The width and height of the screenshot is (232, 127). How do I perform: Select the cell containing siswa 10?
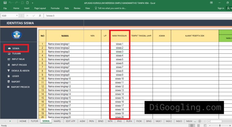[119, 79]
